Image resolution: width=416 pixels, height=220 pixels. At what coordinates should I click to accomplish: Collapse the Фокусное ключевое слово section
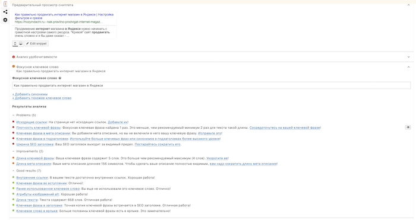pyautogui.click(x=409, y=67)
